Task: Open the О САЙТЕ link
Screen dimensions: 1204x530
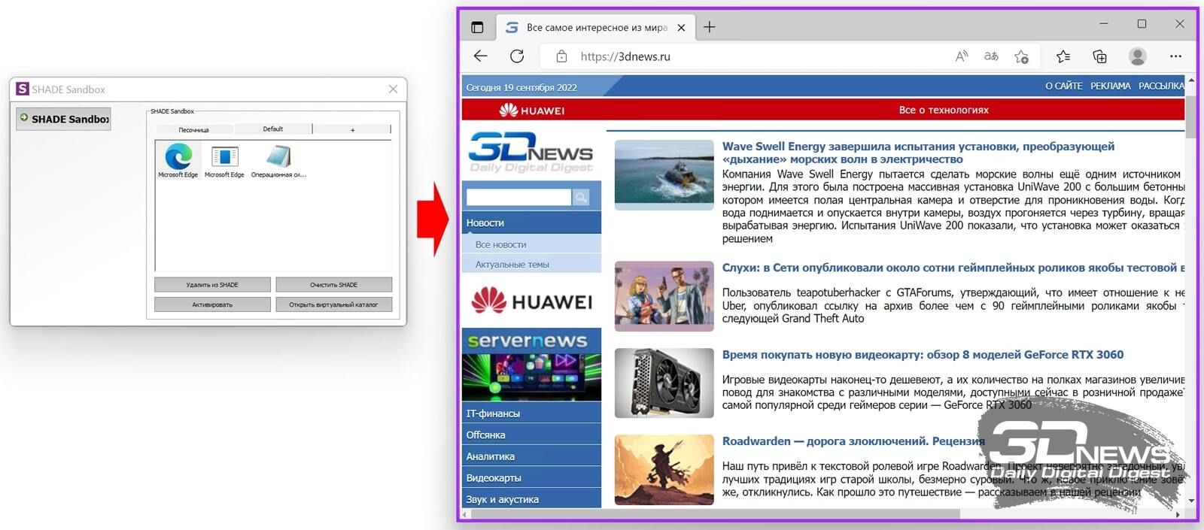Action: click(x=1064, y=86)
